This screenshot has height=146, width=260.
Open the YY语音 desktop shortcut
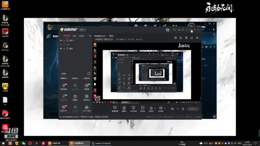(x=5, y=87)
